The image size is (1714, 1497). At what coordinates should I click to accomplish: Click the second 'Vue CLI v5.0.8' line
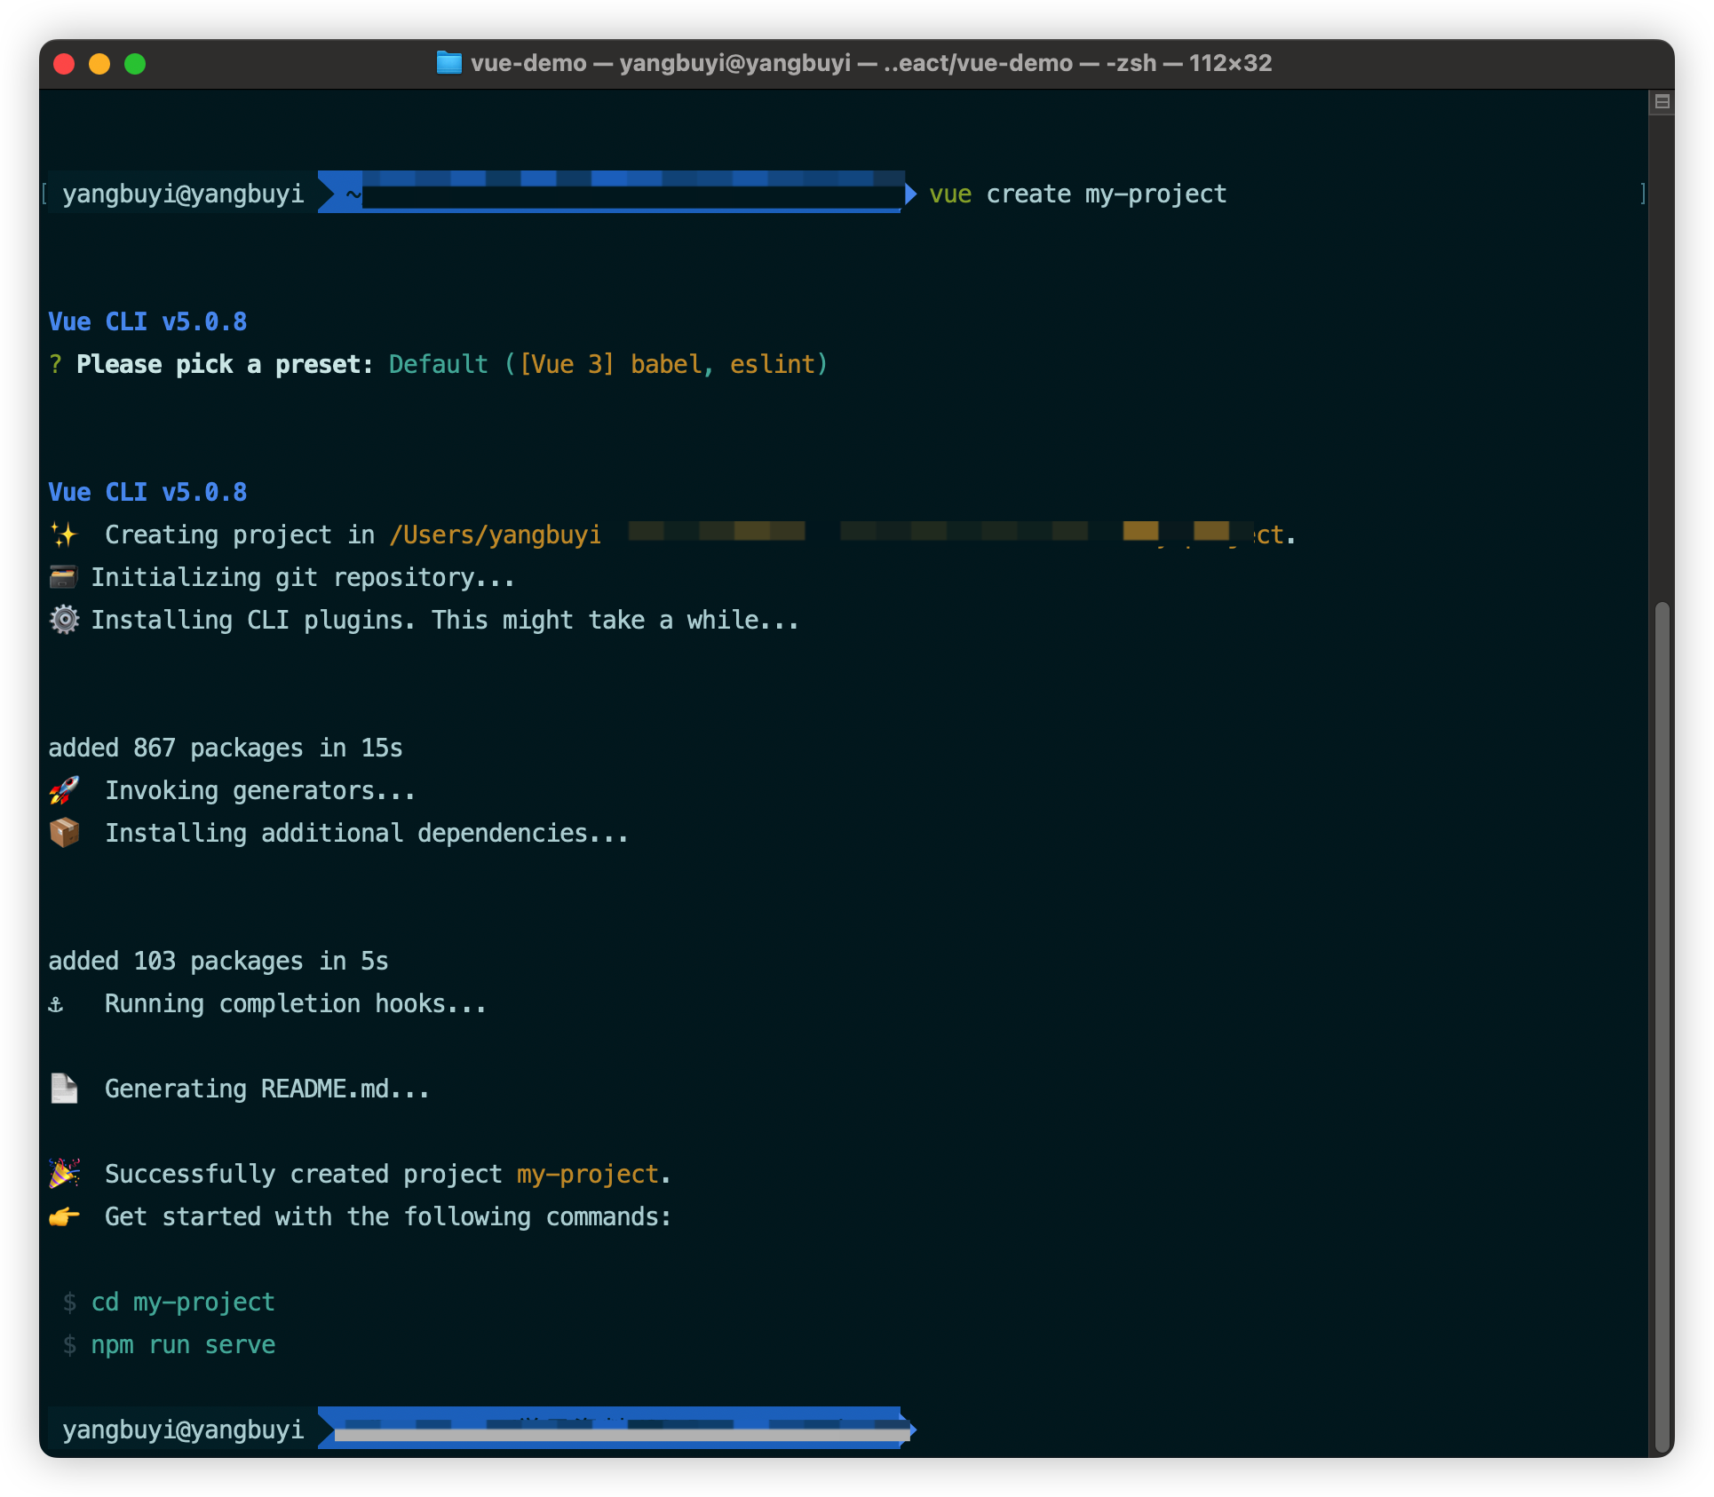[147, 492]
